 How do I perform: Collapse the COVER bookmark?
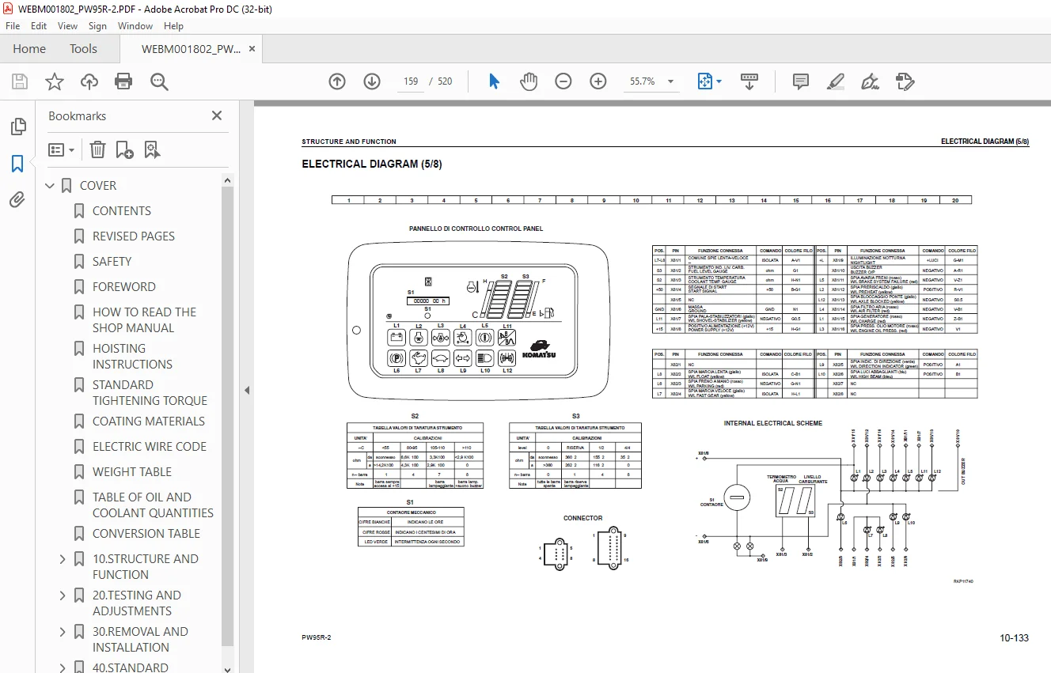50,186
